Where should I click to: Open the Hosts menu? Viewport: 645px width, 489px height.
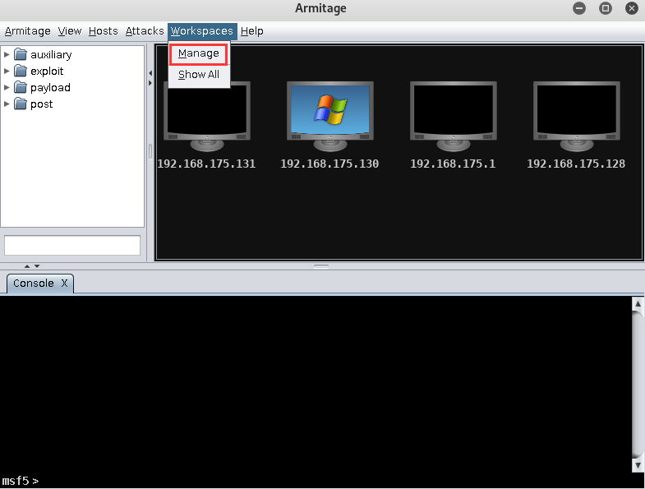tap(104, 31)
